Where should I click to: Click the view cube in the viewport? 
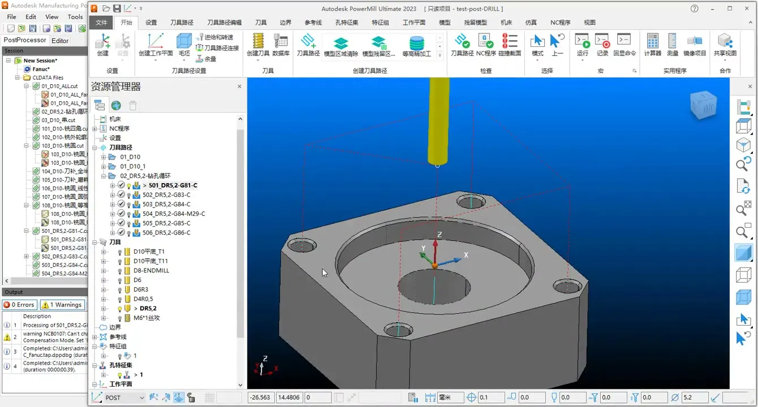point(703,106)
